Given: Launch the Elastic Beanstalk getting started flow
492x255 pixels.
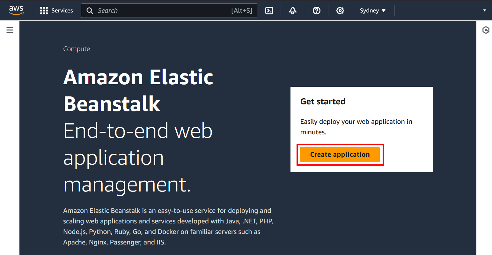Looking at the screenshot, I should click(x=340, y=154).
